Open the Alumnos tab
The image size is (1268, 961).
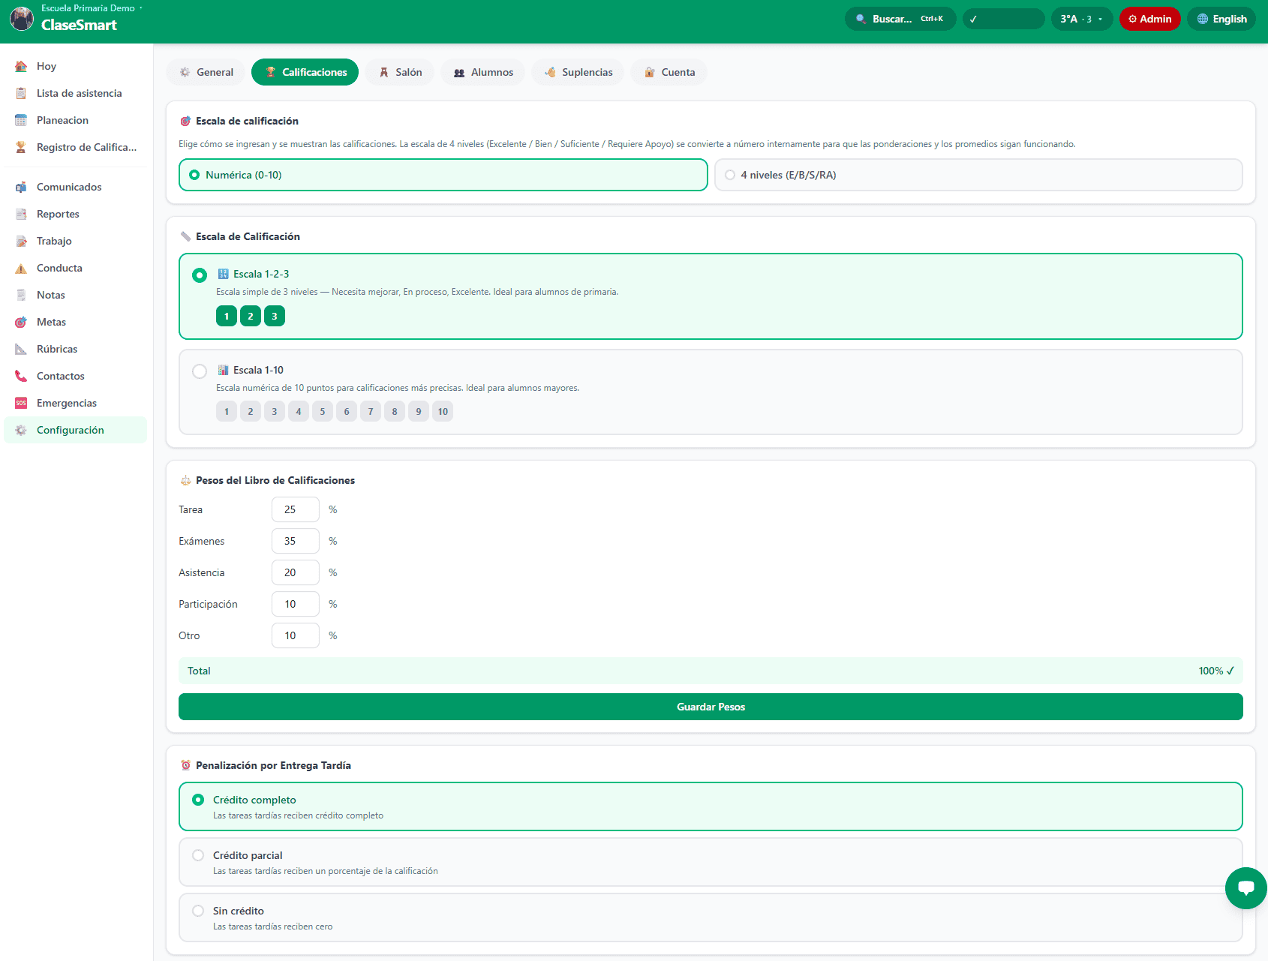point(483,72)
